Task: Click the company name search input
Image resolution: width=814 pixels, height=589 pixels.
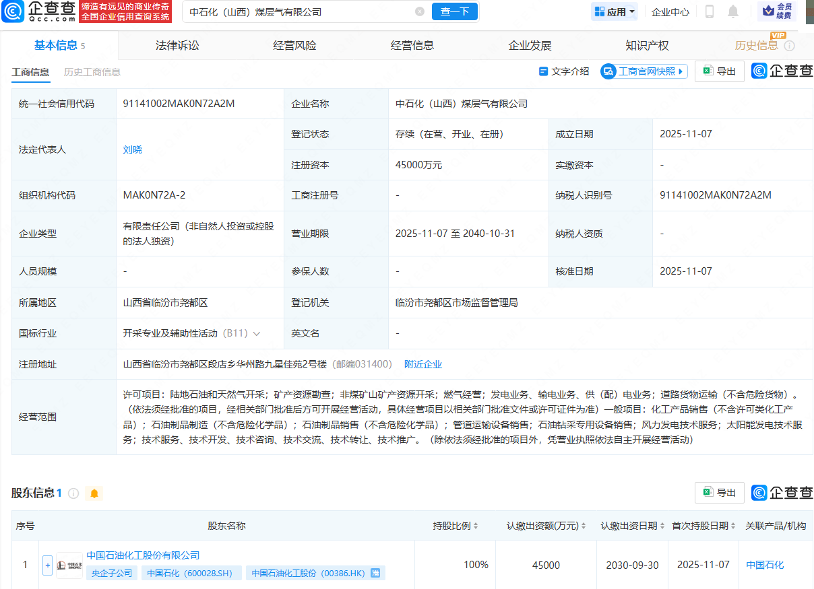Action: tap(296, 11)
